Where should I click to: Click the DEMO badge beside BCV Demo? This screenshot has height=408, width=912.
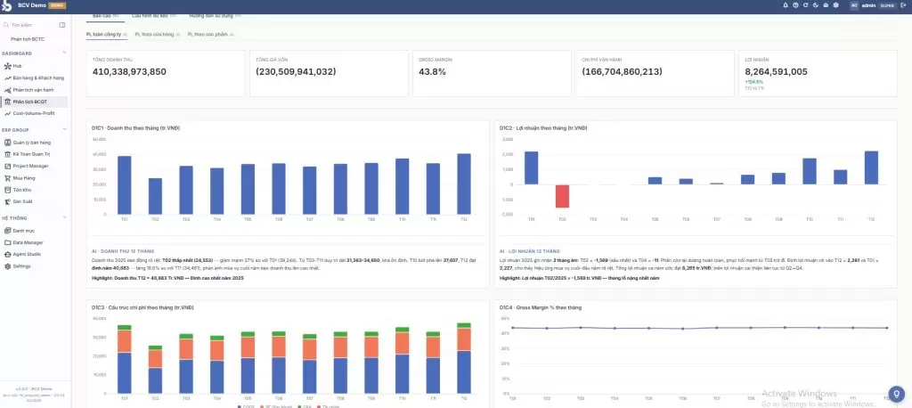pos(58,6)
